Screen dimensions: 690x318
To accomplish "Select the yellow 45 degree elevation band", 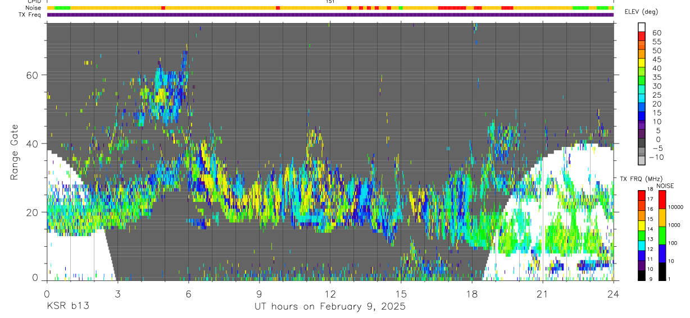I will [642, 63].
